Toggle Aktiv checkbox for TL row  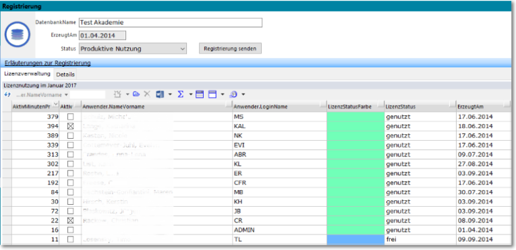pyautogui.click(x=70, y=239)
